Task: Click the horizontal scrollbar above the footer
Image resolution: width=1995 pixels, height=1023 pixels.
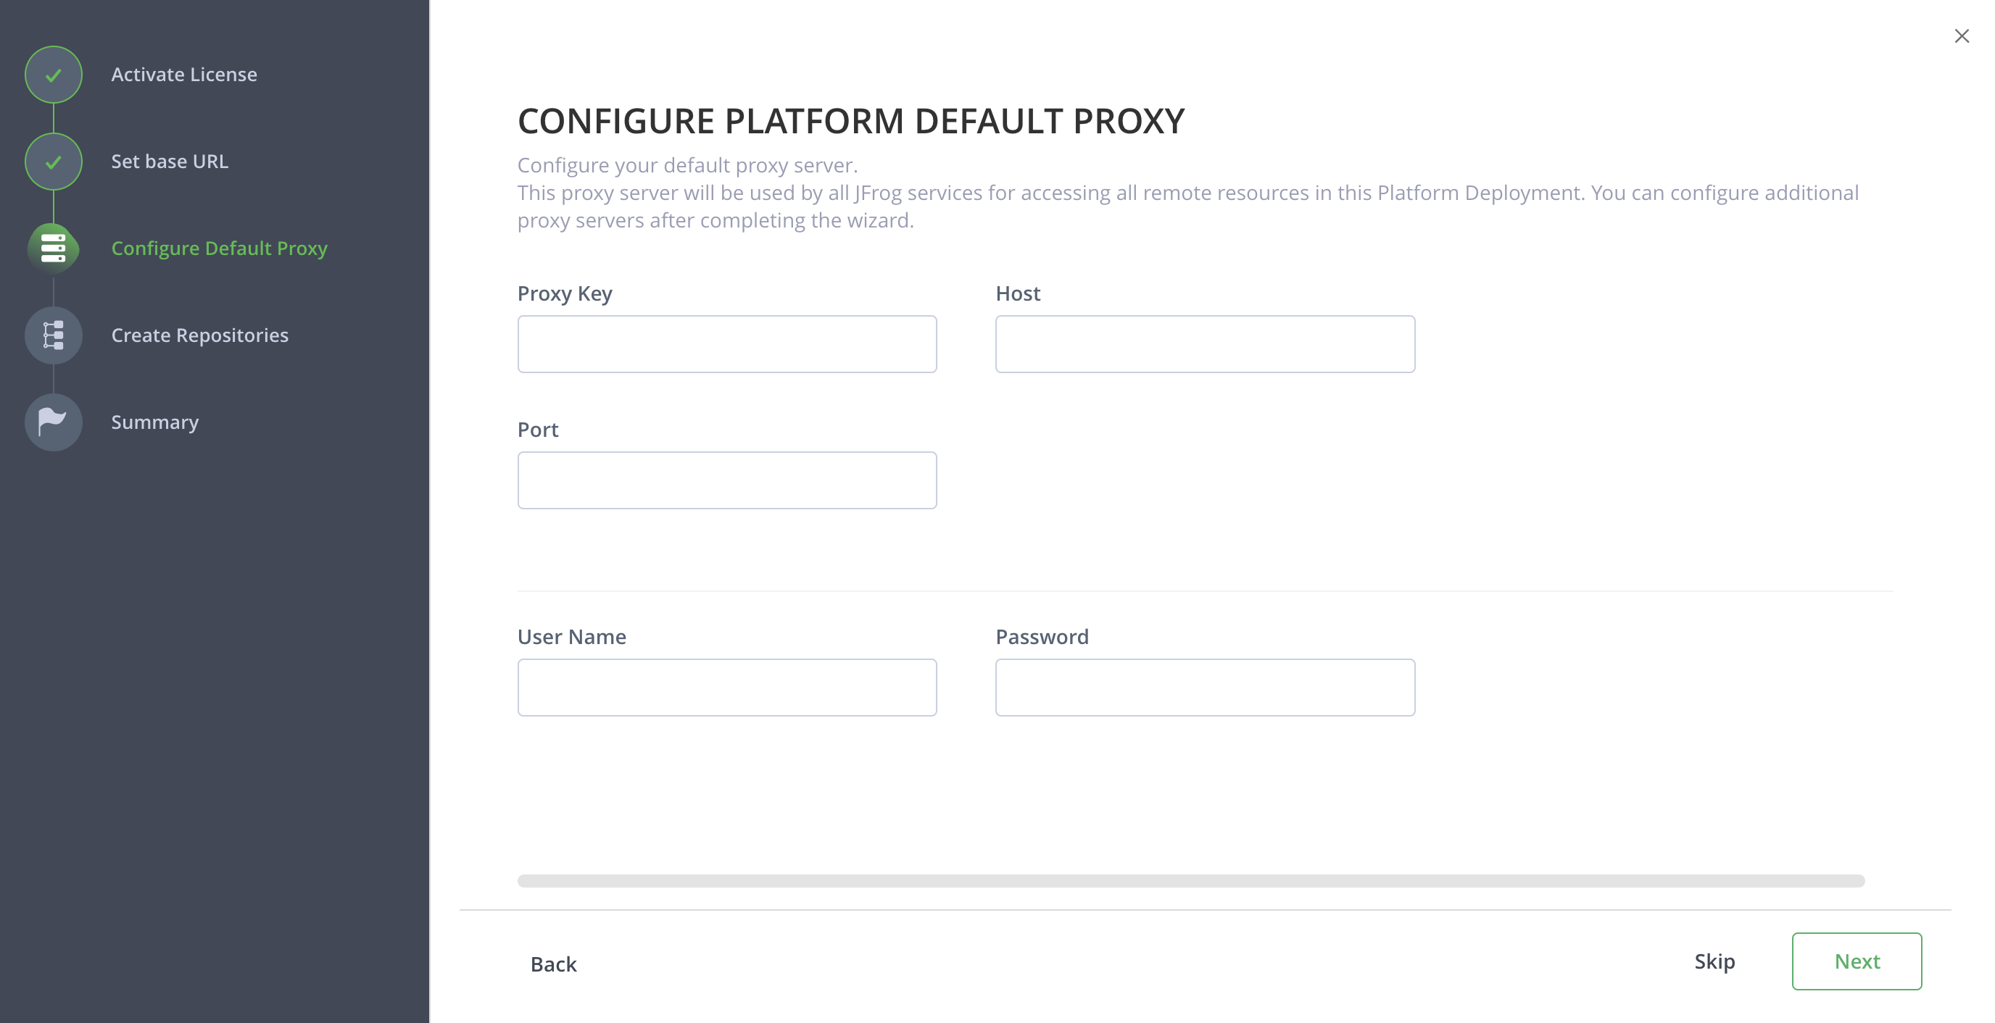Action: pos(1193,880)
